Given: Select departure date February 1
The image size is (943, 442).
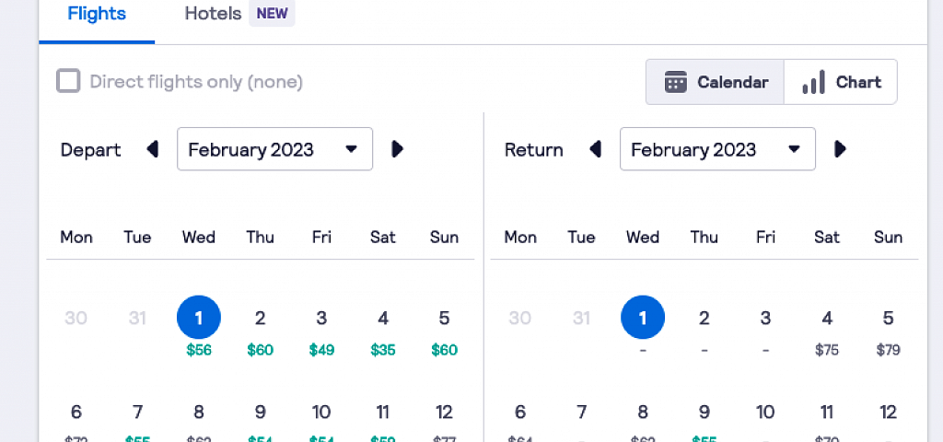Looking at the screenshot, I should [x=199, y=318].
